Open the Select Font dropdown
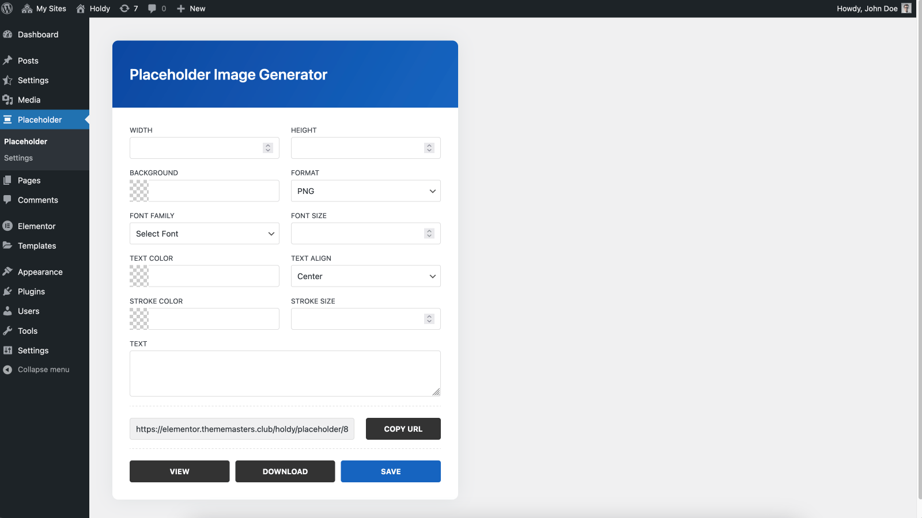Viewport: 922px width, 518px height. pyautogui.click(x=204, y=233)
